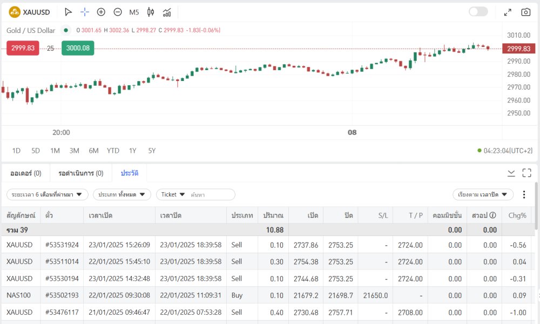Zoom out with the minus icon
This screenshot has height=324, width=540.
tap(118, 12)
